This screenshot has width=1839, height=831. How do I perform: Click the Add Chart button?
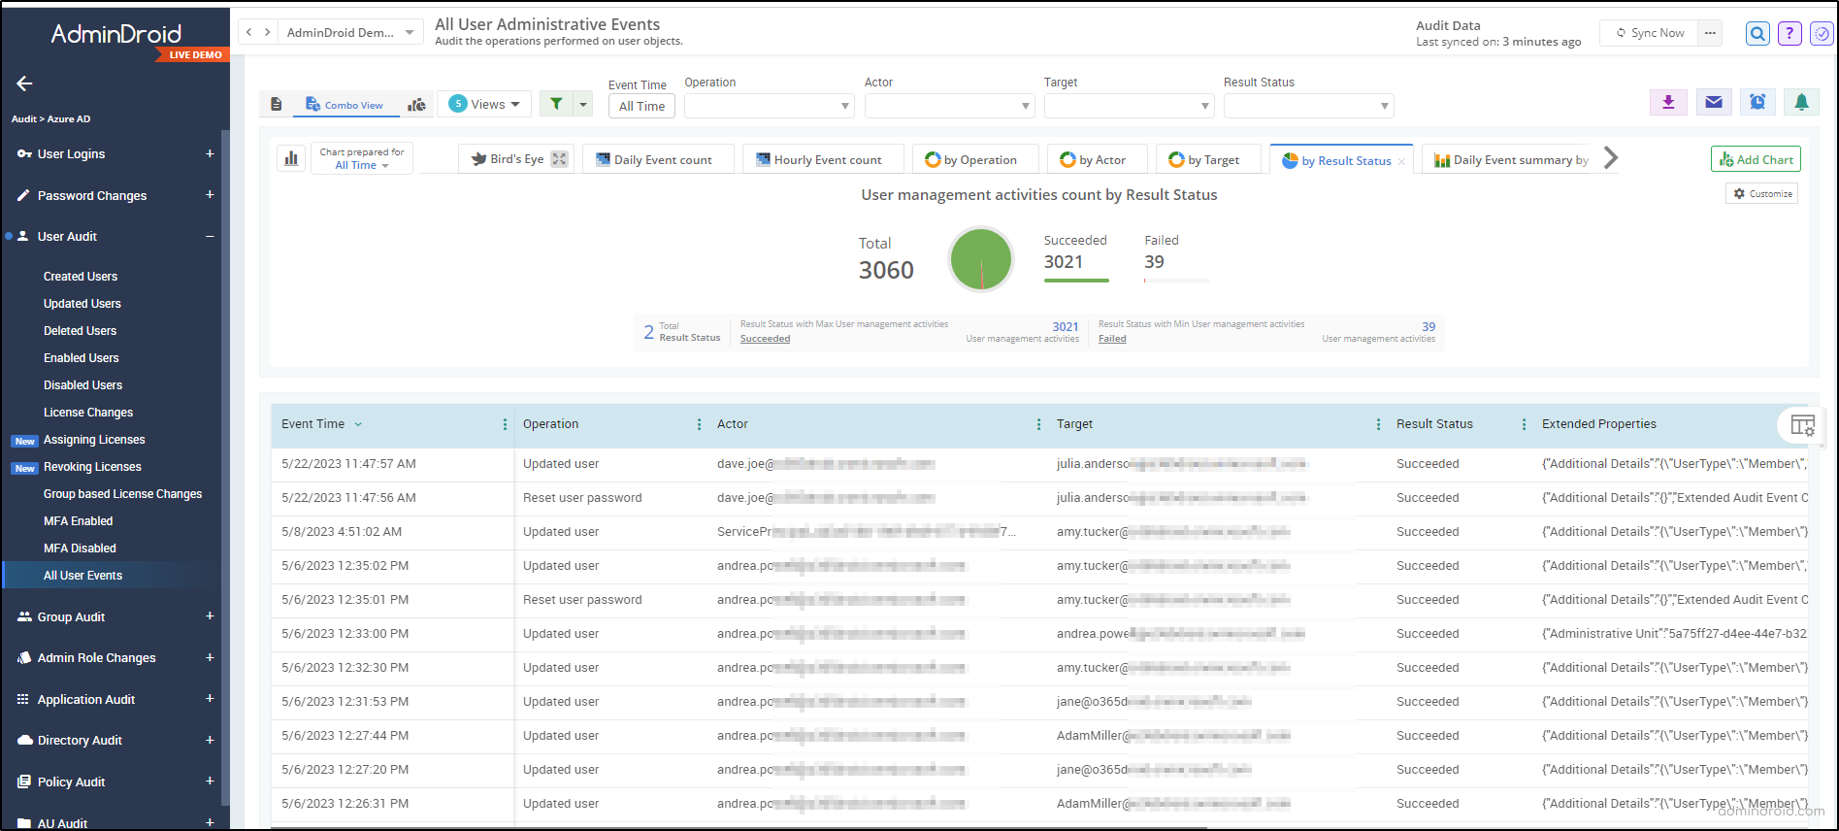point(1756,159)
